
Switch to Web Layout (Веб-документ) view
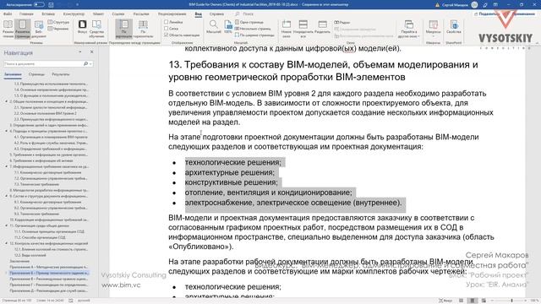tap(39, 29)
